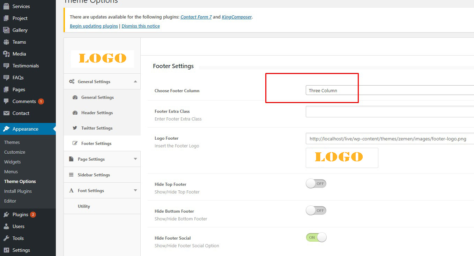Click the Begin updating plugins link
Viewport: 474px width, 256px height.
point(94,26)
